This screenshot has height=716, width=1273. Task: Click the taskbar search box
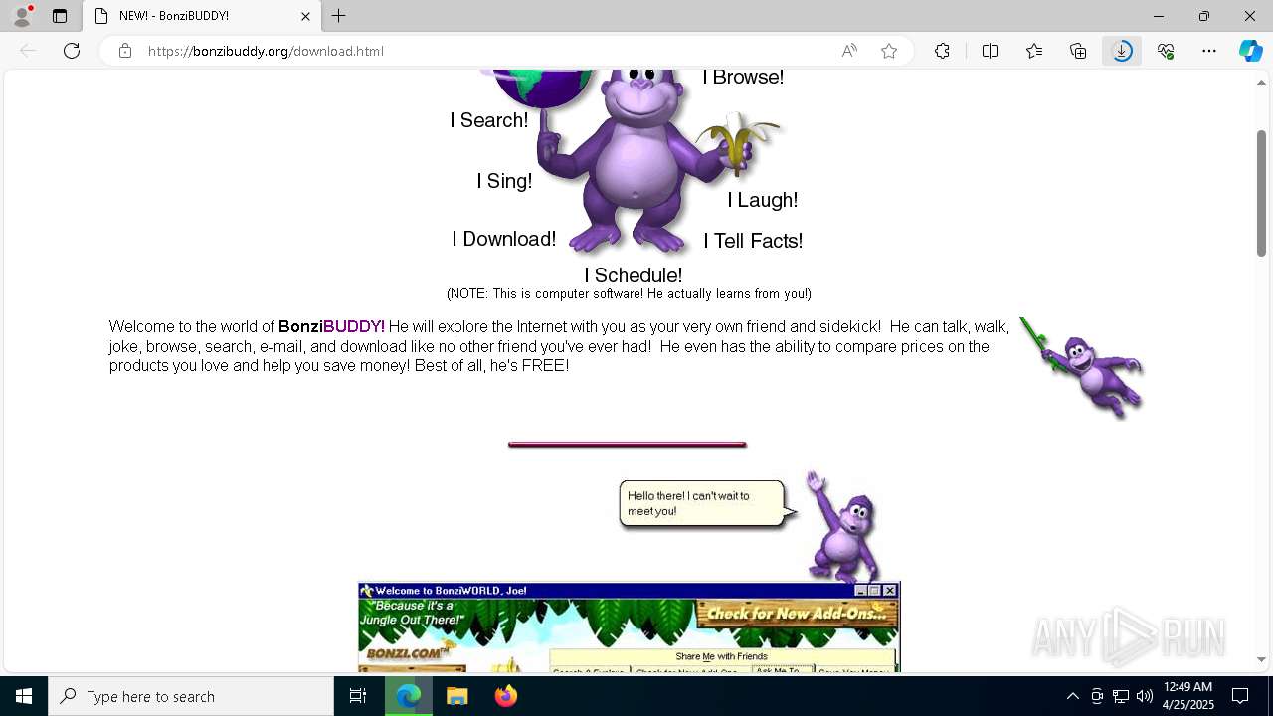click(191, 696)
